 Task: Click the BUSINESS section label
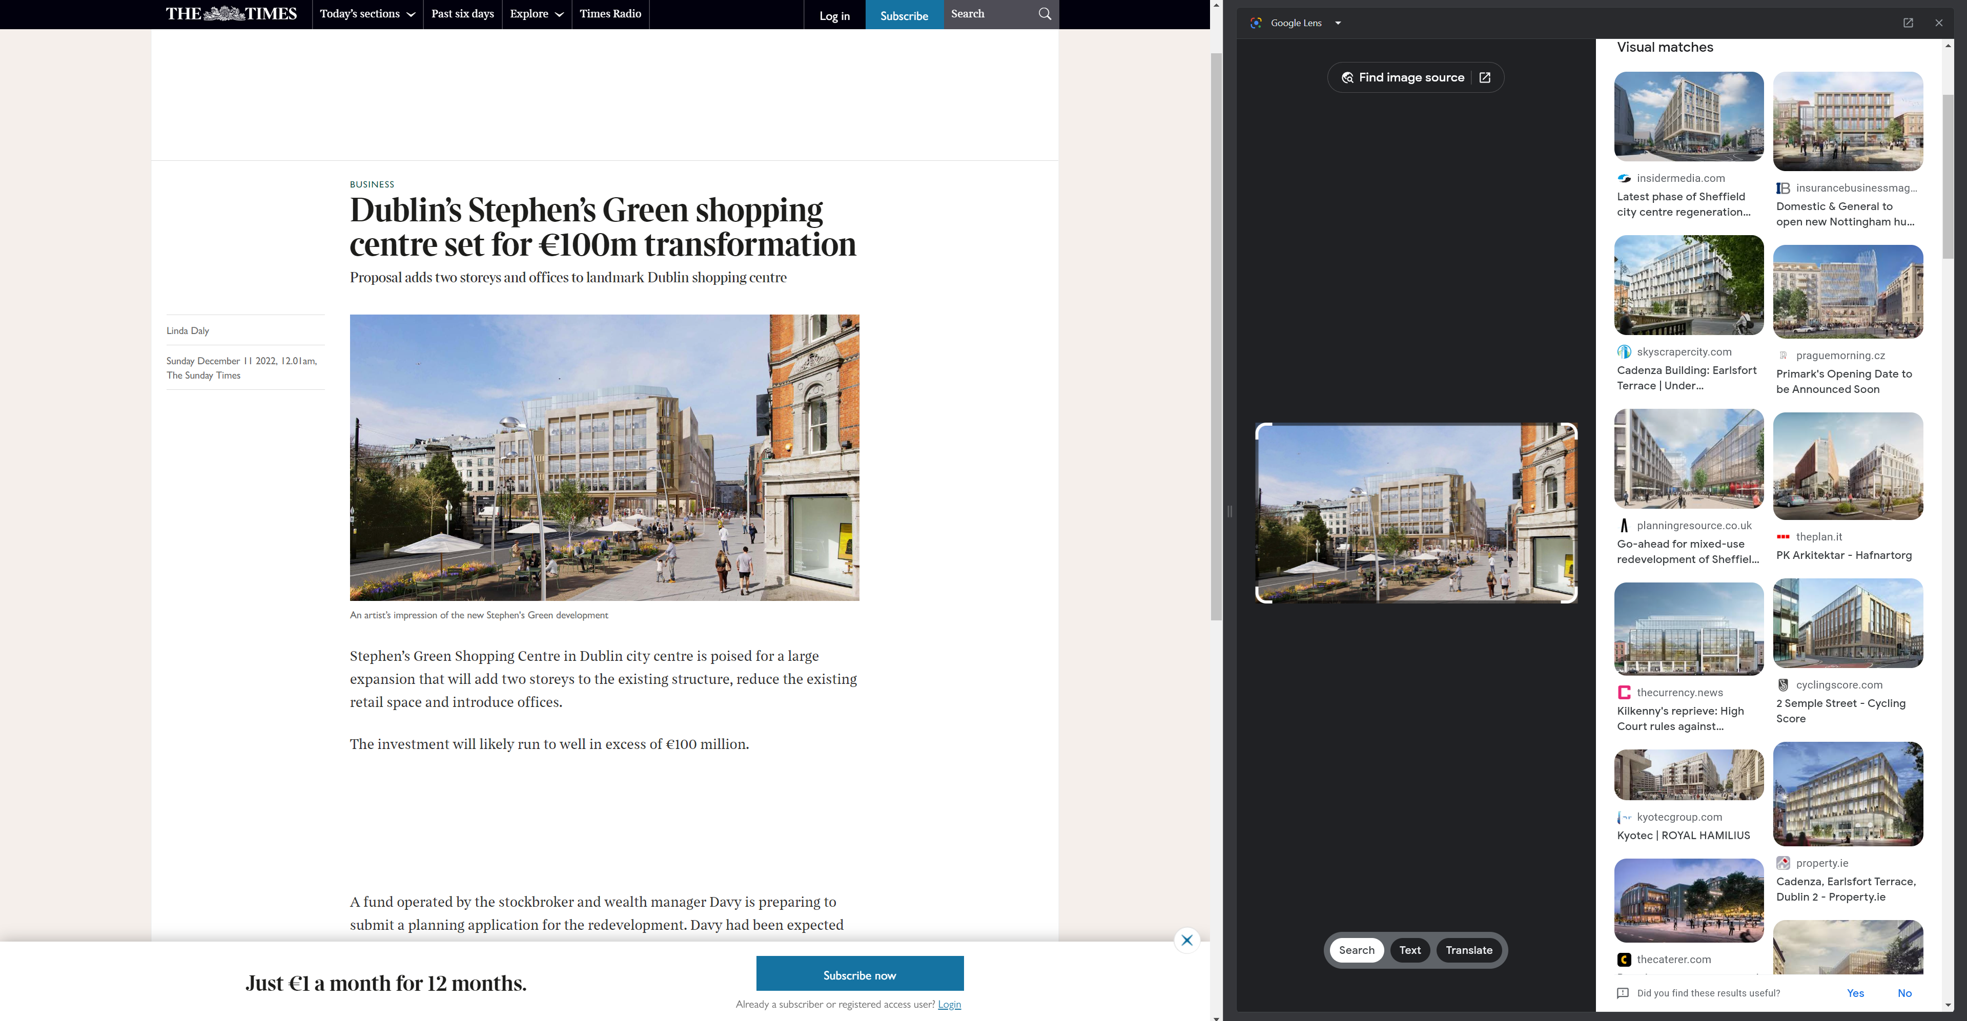[x=372, y=184]
